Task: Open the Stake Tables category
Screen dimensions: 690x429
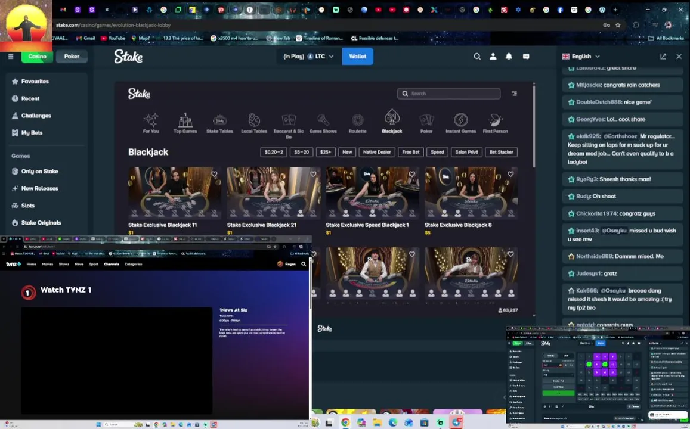Action: coord(219,123)
